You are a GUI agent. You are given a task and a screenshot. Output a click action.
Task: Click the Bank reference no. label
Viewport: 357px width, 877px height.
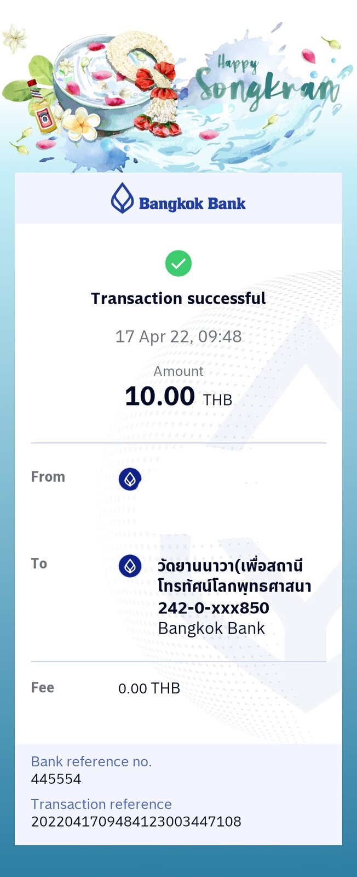coord(91,761)
